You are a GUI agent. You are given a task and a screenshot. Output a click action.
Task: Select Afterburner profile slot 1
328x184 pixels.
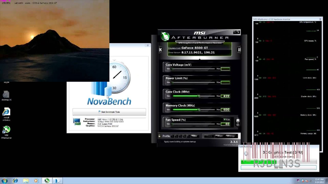pos(172,136)
